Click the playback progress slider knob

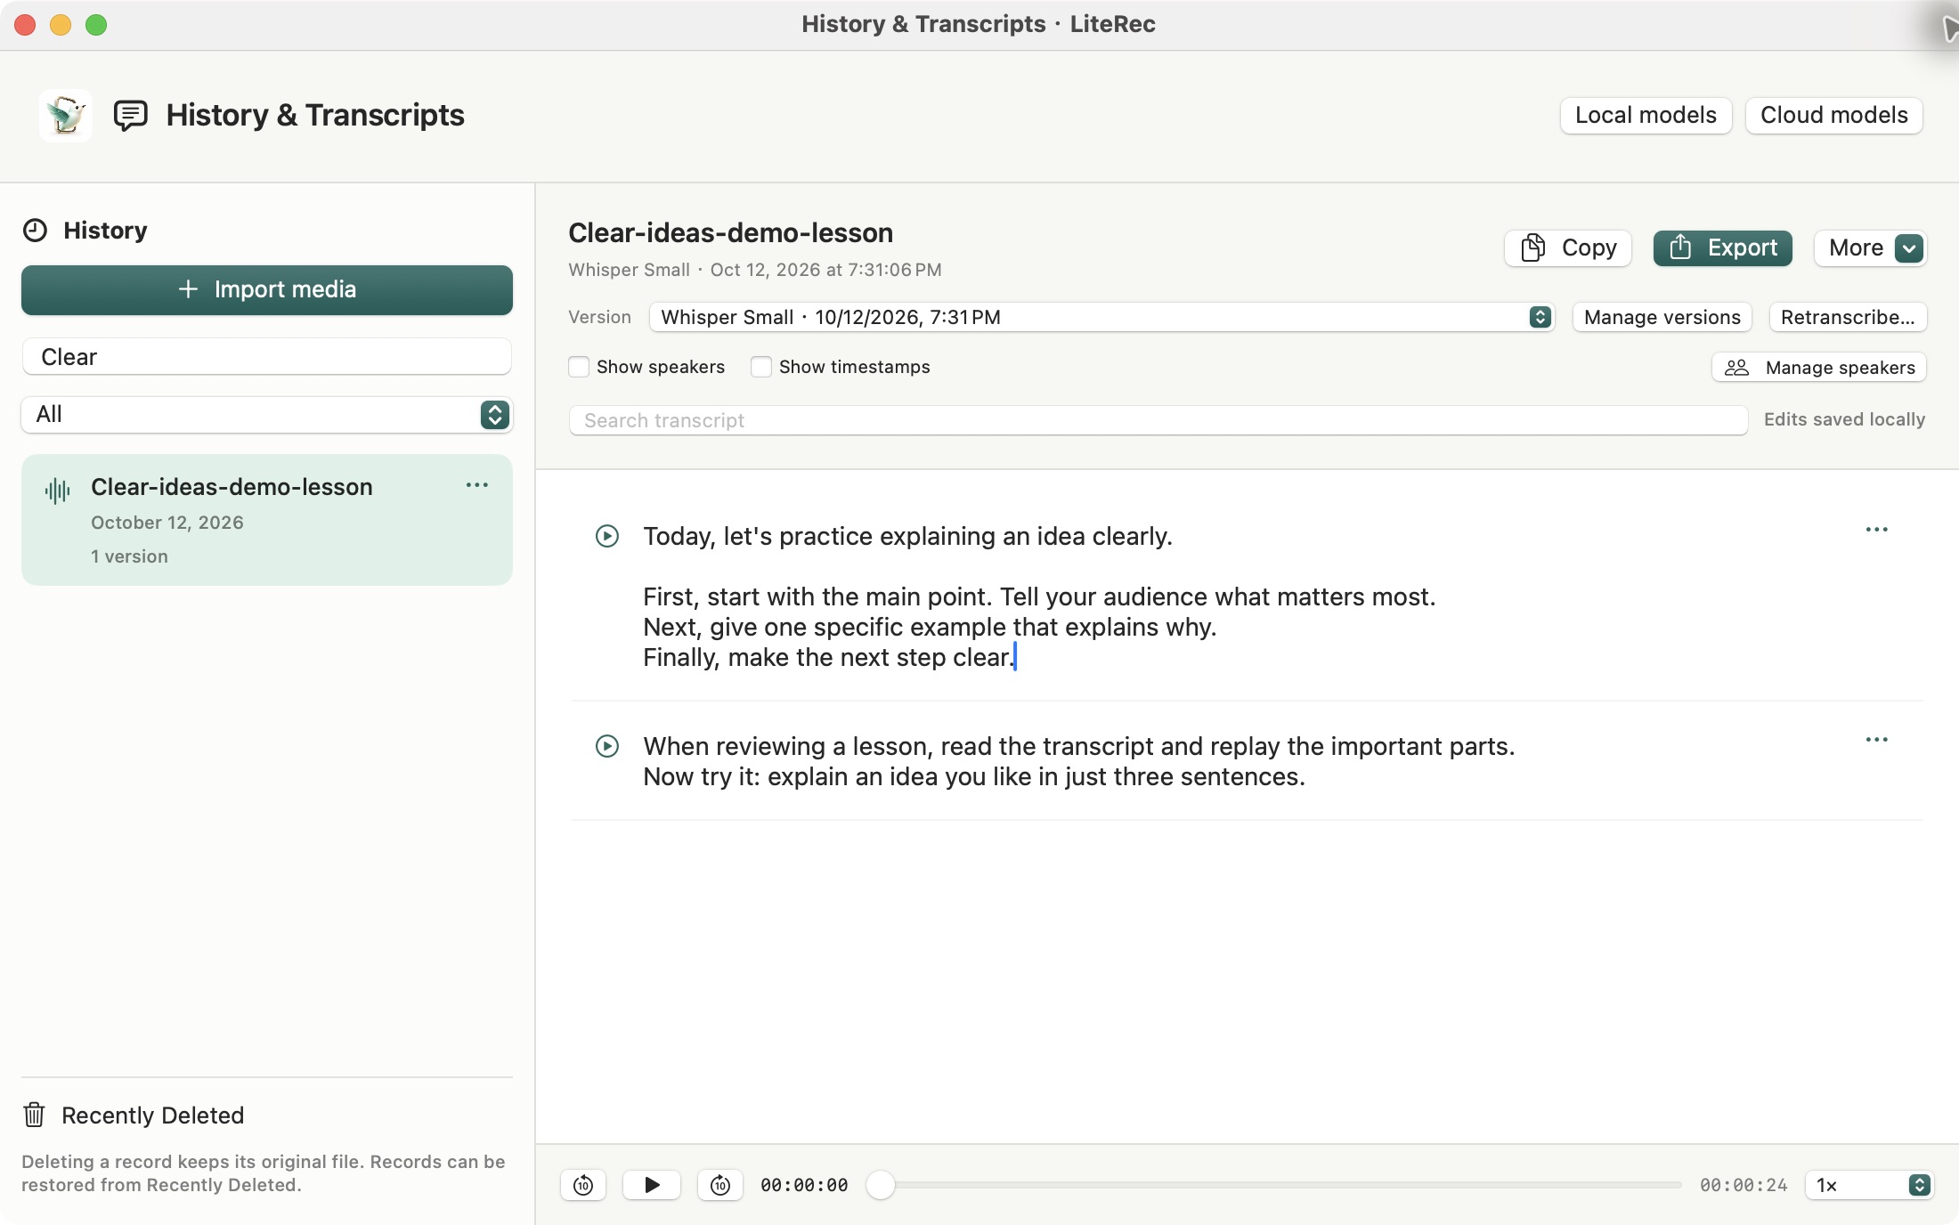click(x=881, y=1185)
